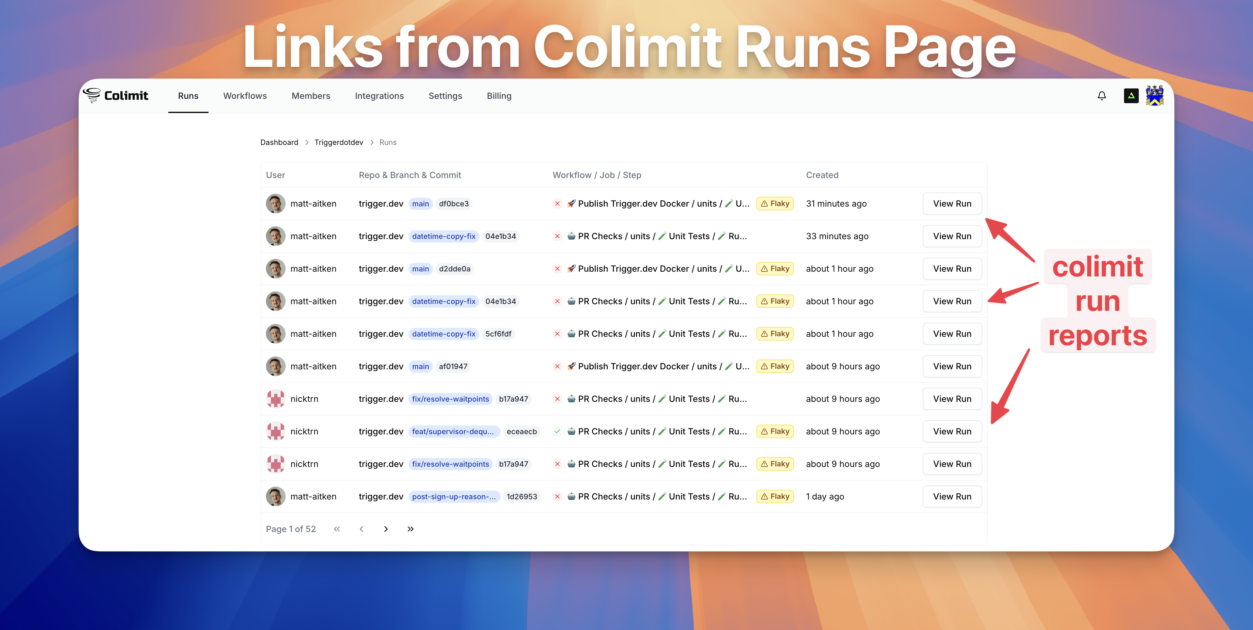Click the 'Page 1 of 52' text
1253x630 pixels.
click(291, 529)
